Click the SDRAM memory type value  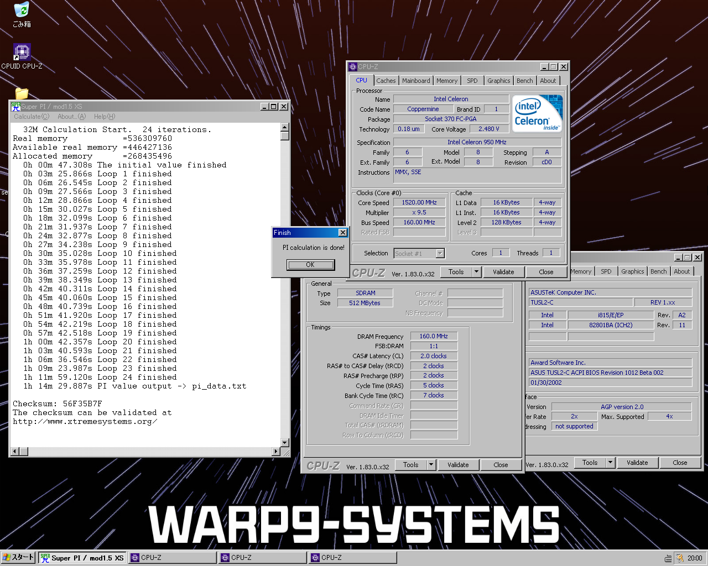click(366, 294)
